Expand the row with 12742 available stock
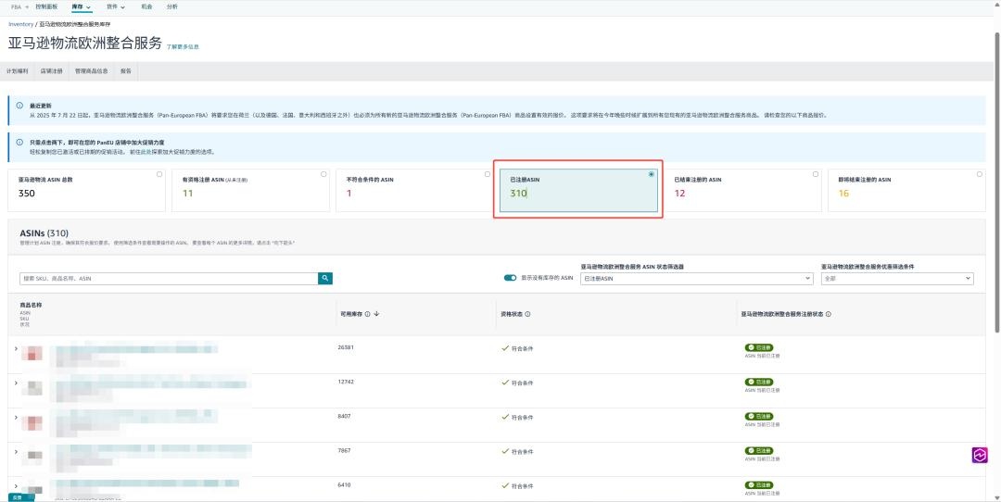The image size is (1001, 502). pyautogui.click(x=16, y=383)
